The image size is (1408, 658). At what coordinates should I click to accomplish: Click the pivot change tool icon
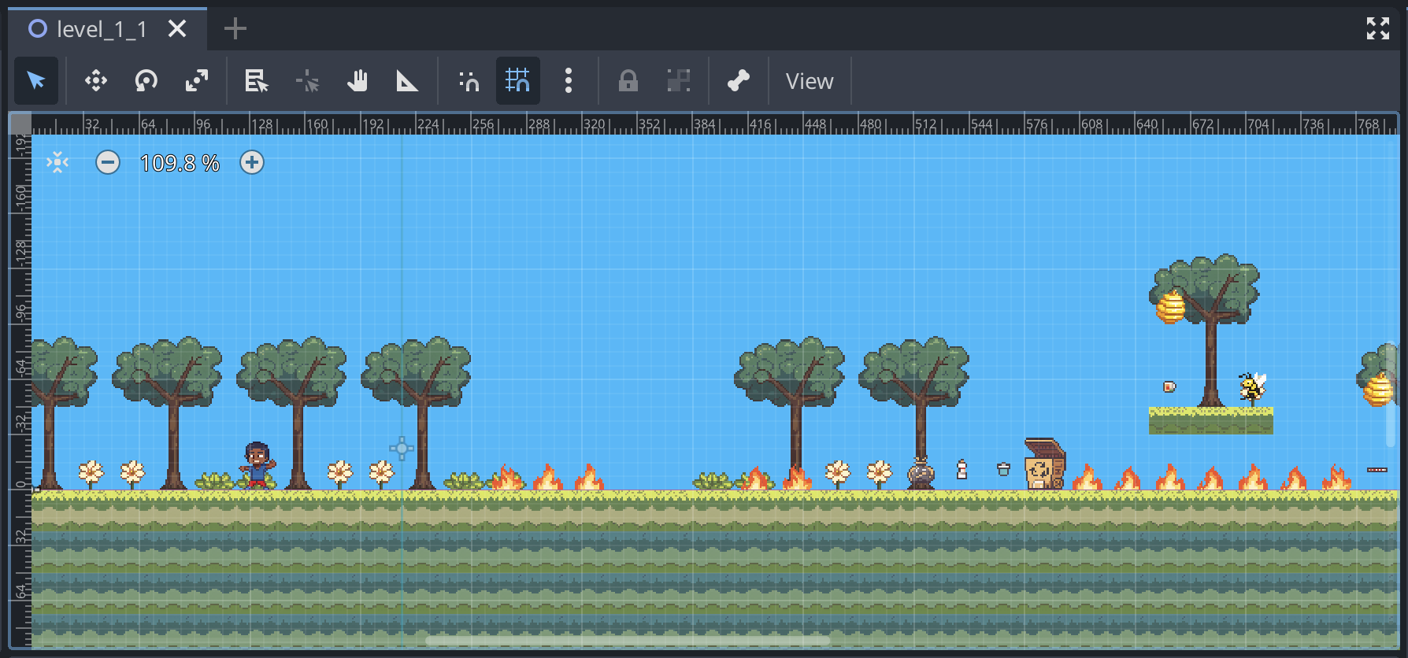click(307, 81)
